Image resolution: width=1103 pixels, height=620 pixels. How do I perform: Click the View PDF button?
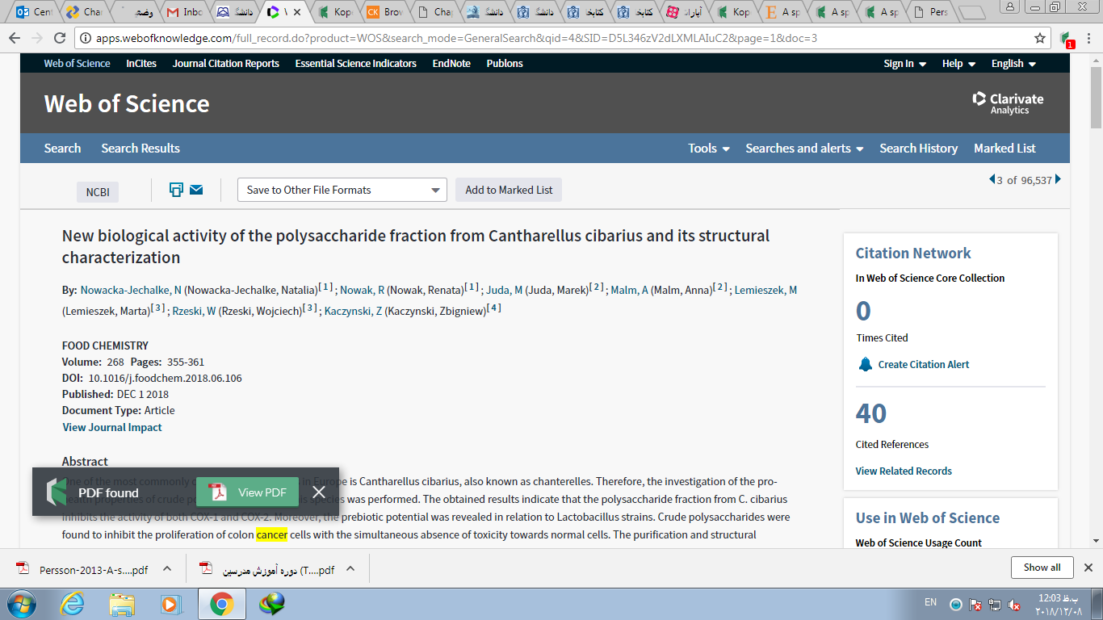pyautogui.click(x=248, y=492)
